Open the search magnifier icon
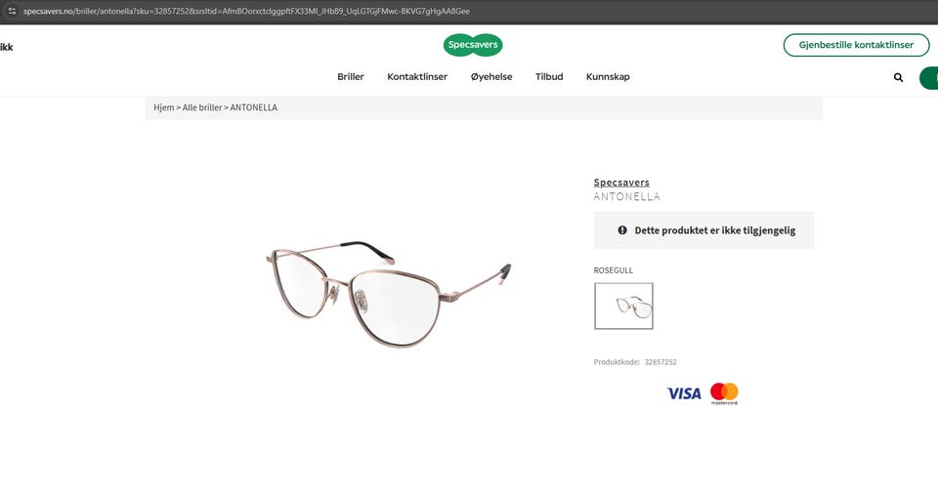The image size is (938, 492). click(x=898, y=77)
